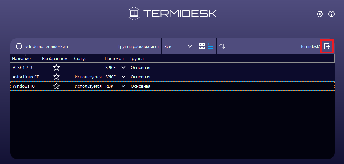
Task: Click the vdi-demo.termidesk.ru server address
Action: click(x=46, y=47)
